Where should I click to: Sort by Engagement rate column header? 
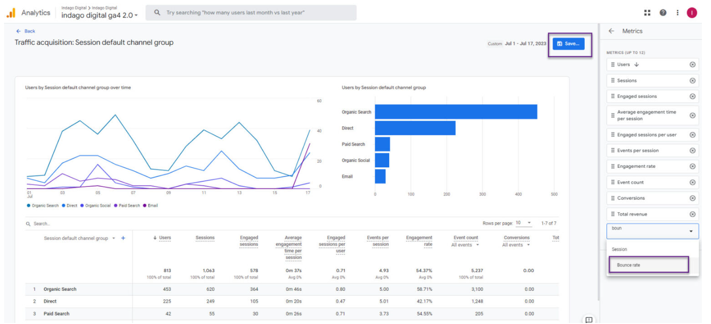[419, 241]
